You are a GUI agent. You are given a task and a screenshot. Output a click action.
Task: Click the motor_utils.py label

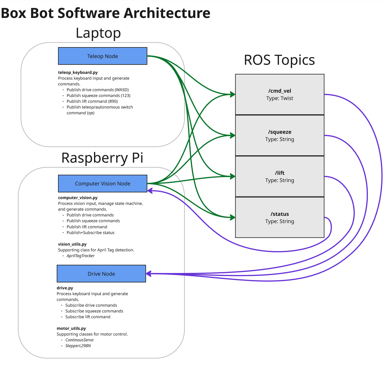[x=71, y=328]
